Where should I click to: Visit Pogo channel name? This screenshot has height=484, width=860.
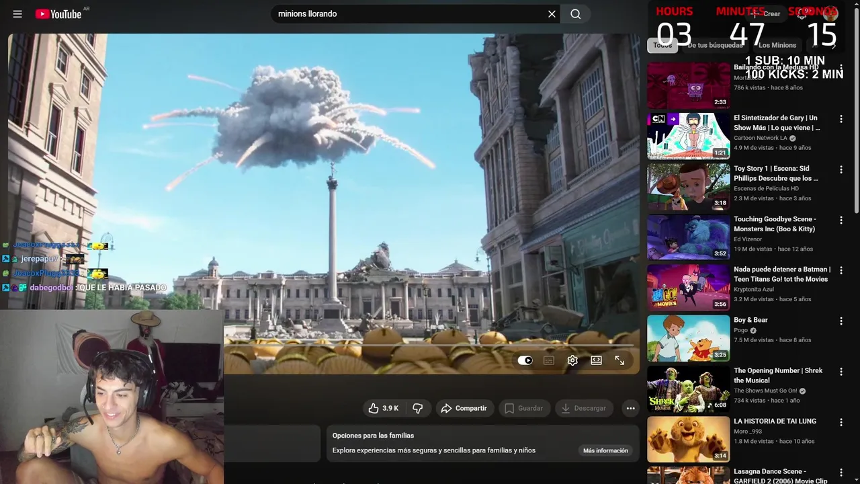[741, 330]
